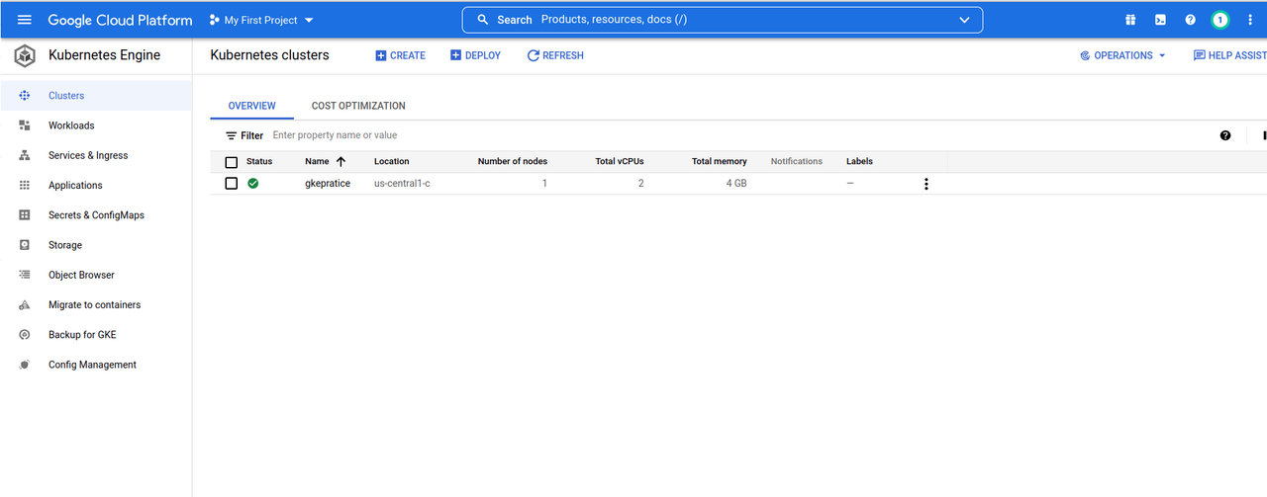Viewport: 1267px width, 497px height.
Task: Click the search magnifier icon
Action: coord(483,20)
